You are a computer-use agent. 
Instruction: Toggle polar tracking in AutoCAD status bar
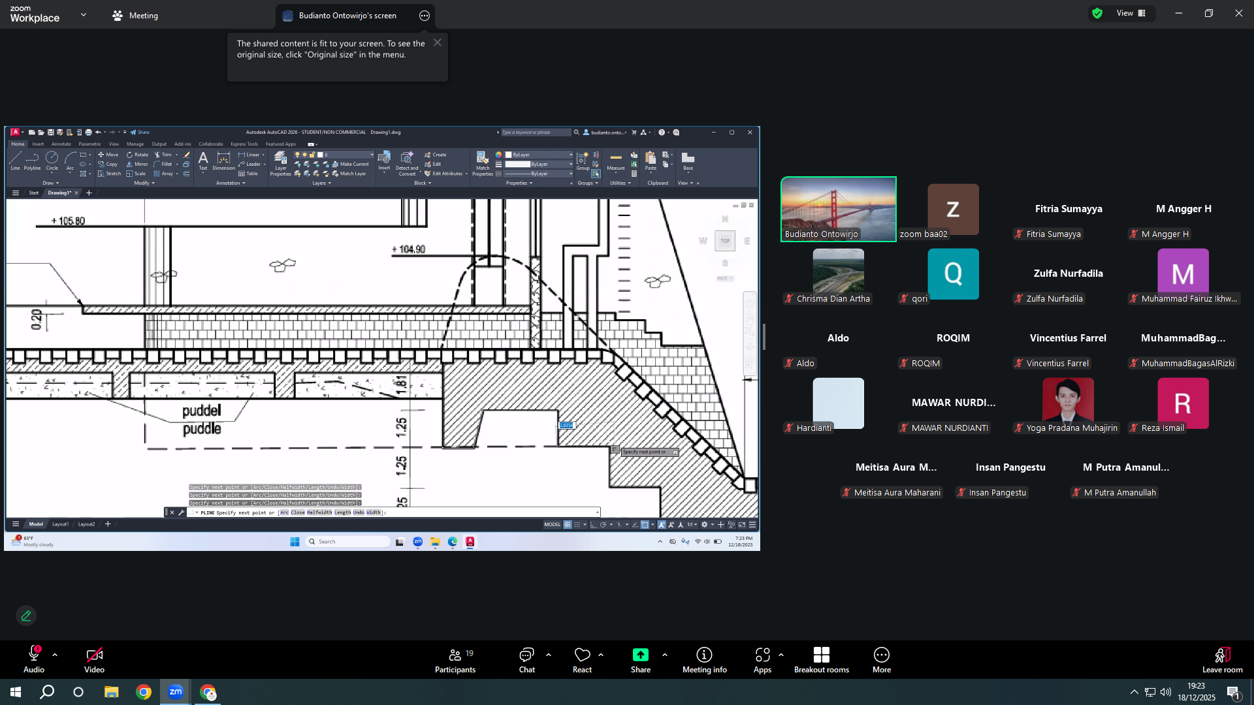tap(603, 525)
